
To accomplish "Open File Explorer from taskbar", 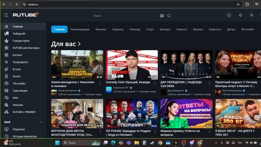I will 137,143.
